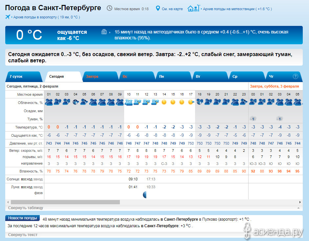309x241 pixels.
Task: Click the sunrise time 09:10
Action: (133, 179)
